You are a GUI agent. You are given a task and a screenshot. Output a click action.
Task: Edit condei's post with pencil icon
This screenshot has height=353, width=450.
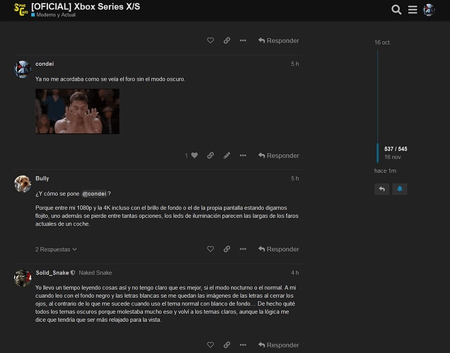coord(226,156)
